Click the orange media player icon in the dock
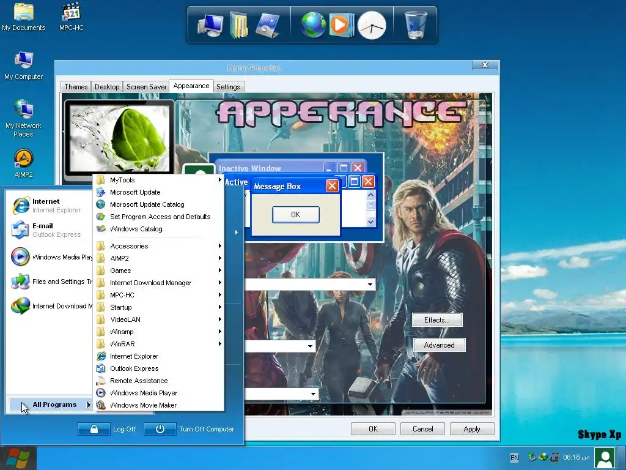Viewport: 626px width, 470px height. [x=341, y=25]
